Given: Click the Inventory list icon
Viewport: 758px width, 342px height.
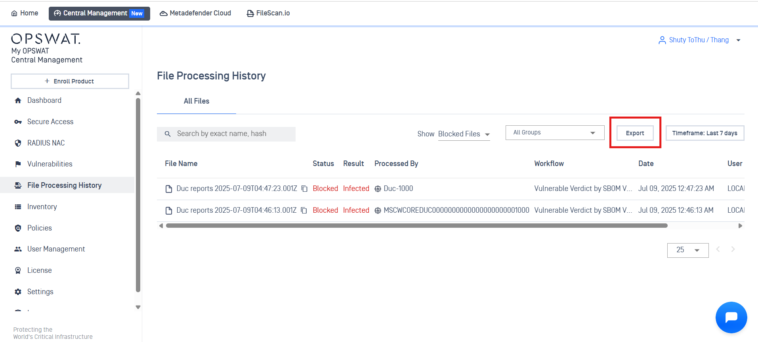Looking at the screenshot, I should click(18, 207).
